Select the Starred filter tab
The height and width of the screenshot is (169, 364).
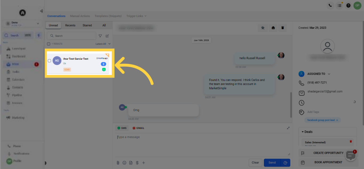[87, 25]
